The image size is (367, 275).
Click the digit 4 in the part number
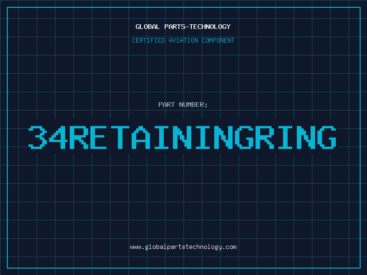(58, 137)
